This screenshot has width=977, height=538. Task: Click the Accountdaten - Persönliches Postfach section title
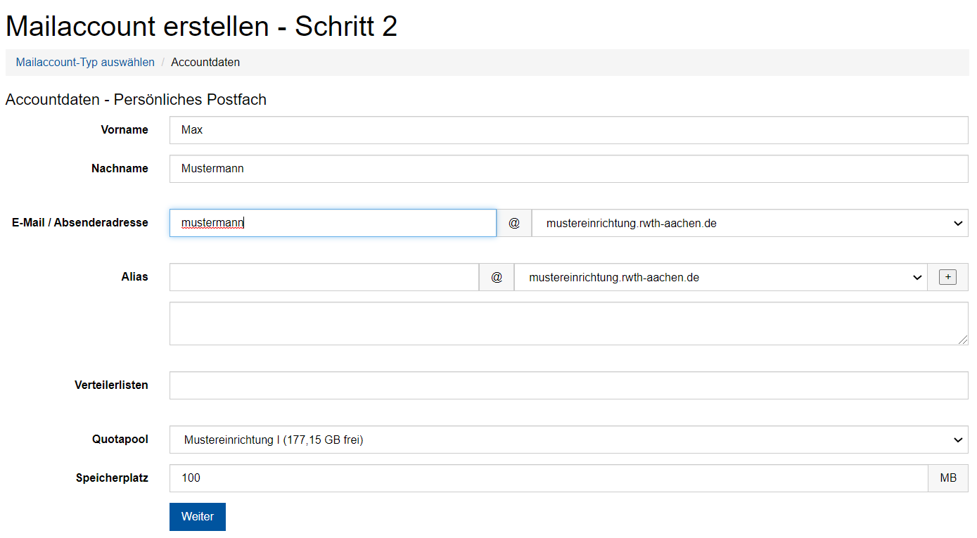(136, 99)
